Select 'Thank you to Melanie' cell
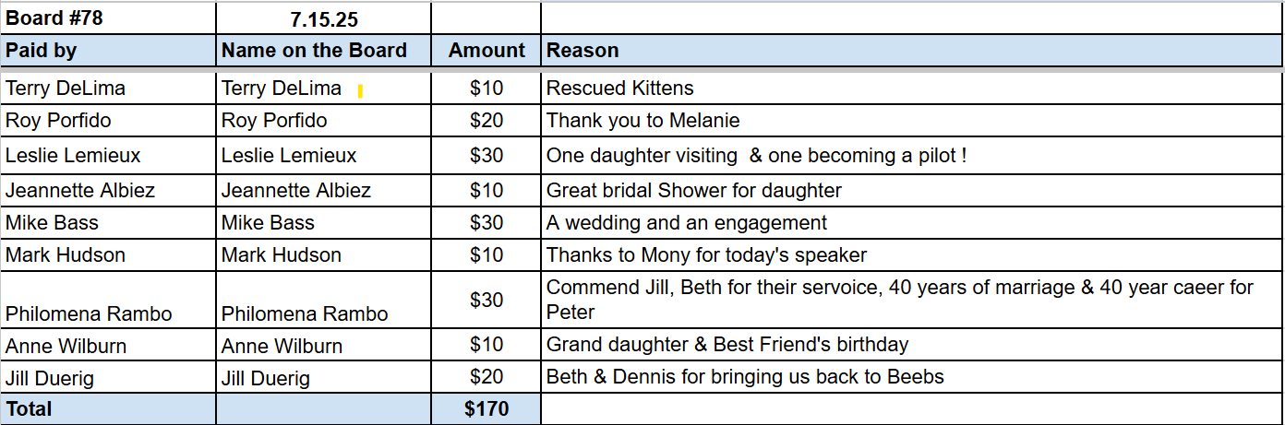This screenshot has width=1285, height=425. pos(643,121)
